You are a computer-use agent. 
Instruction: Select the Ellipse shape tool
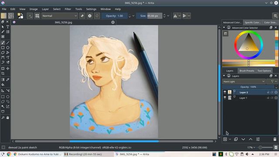point(8,48)
